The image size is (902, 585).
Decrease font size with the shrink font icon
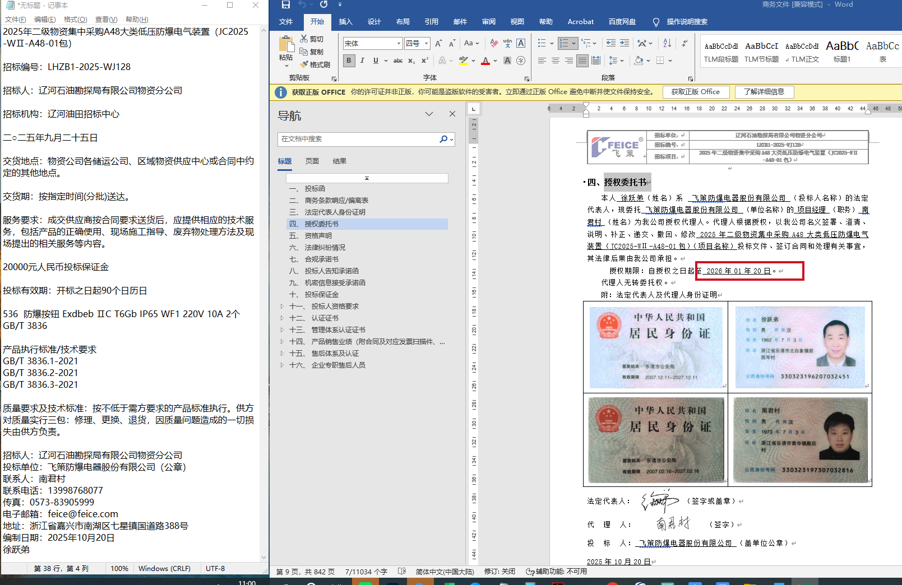click(x=452, y=43)
